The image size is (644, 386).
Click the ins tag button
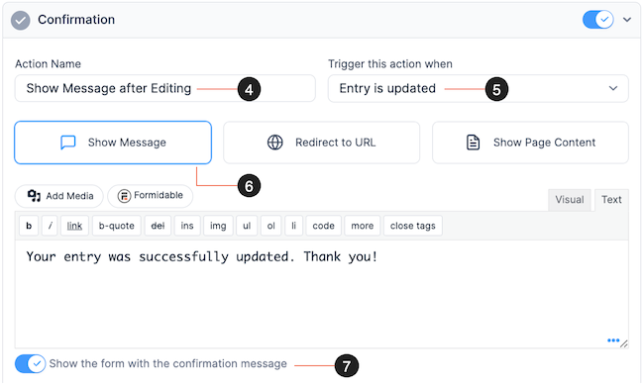(187, 226)
